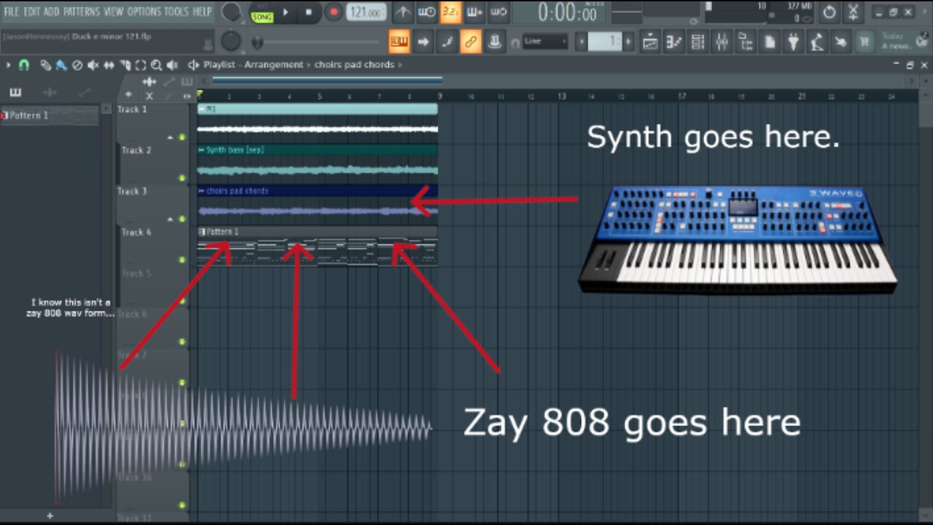Screen dimensions: 933x525
Task: Click the master volume knob
Action: 231,12
